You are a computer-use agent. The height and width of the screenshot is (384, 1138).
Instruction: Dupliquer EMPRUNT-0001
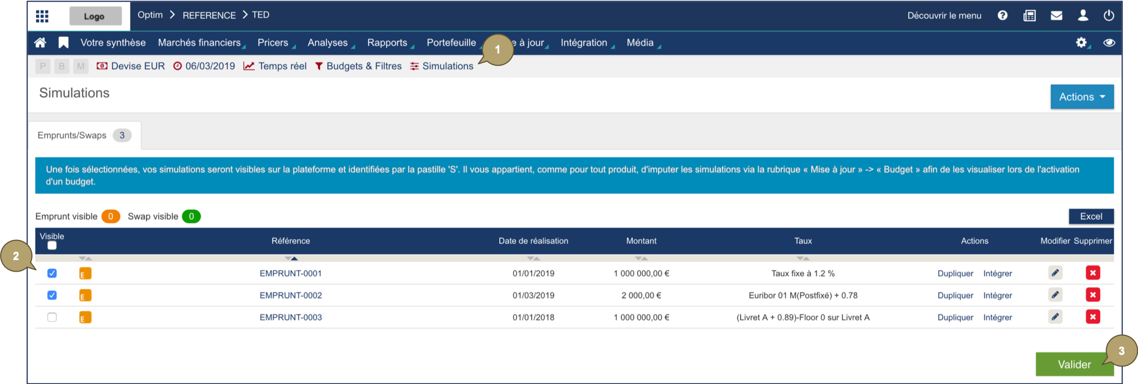click(955, 273)
